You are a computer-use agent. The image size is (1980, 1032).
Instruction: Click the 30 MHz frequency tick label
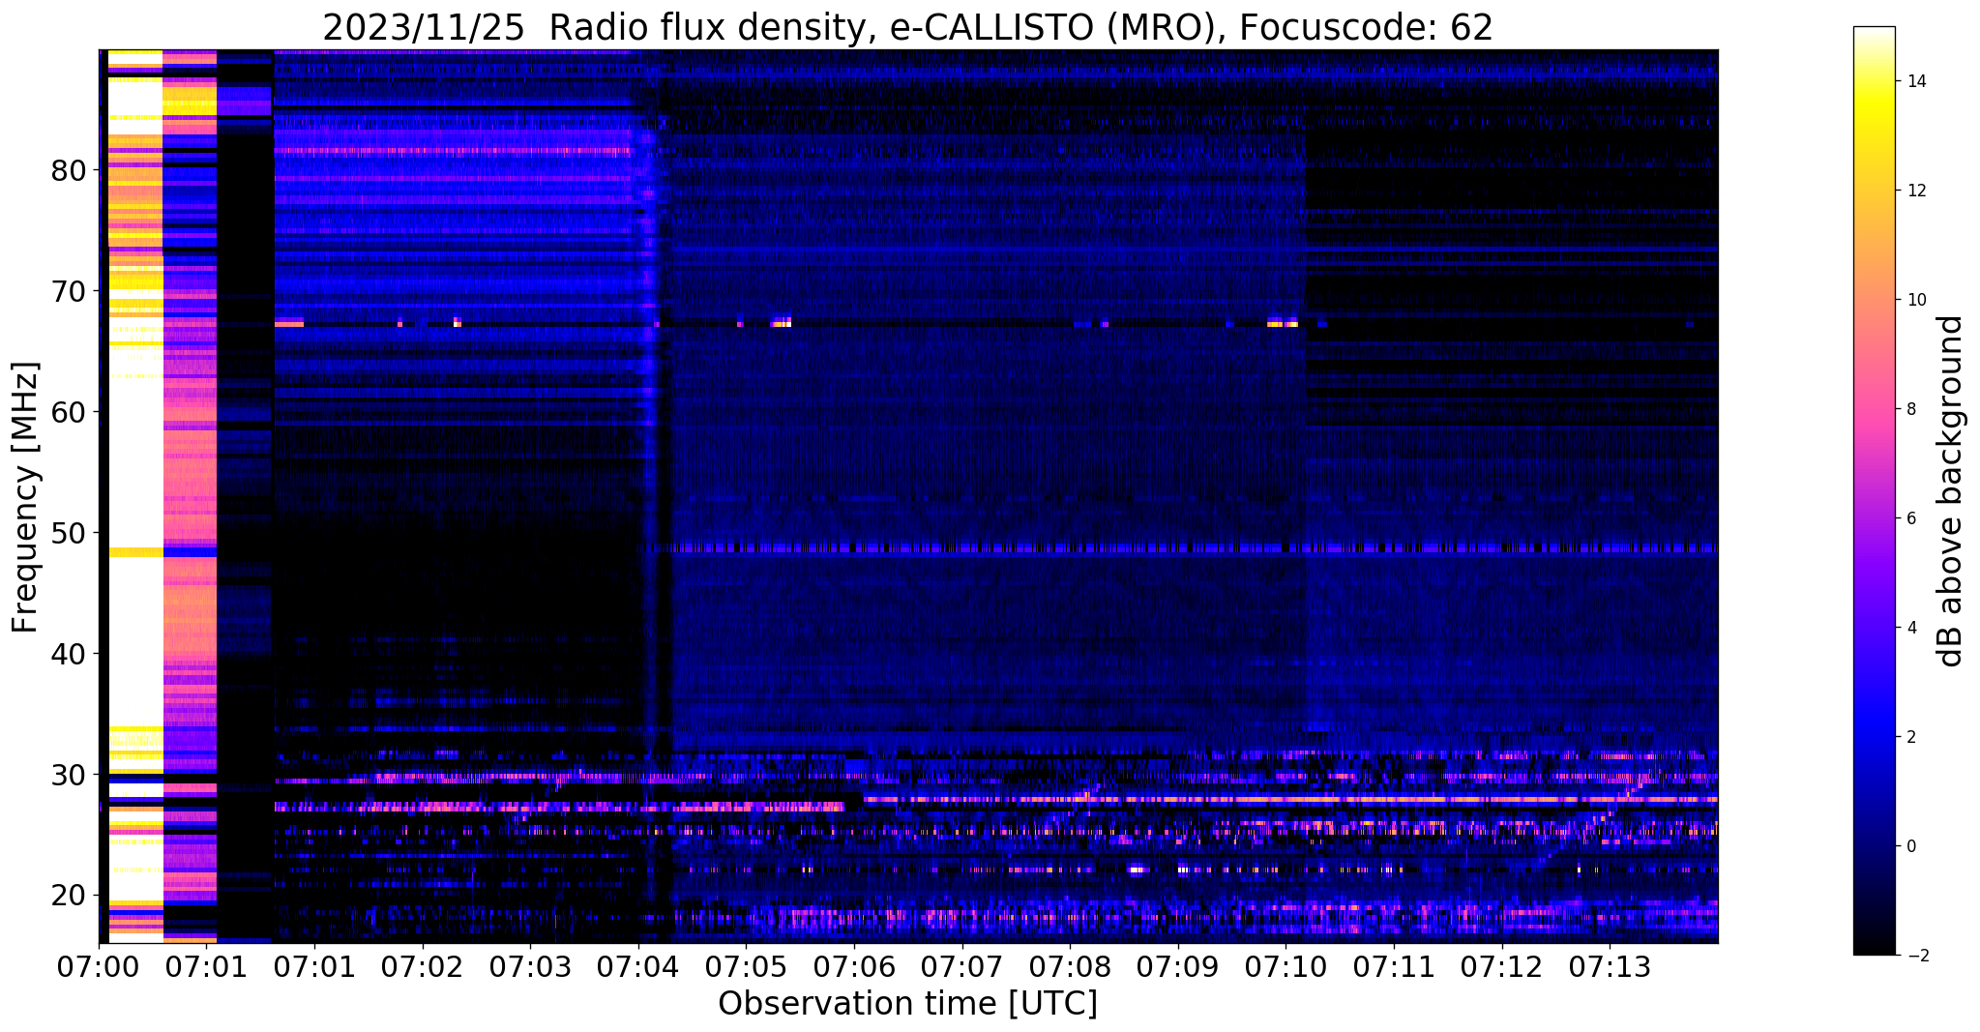[x=69, y=775]
